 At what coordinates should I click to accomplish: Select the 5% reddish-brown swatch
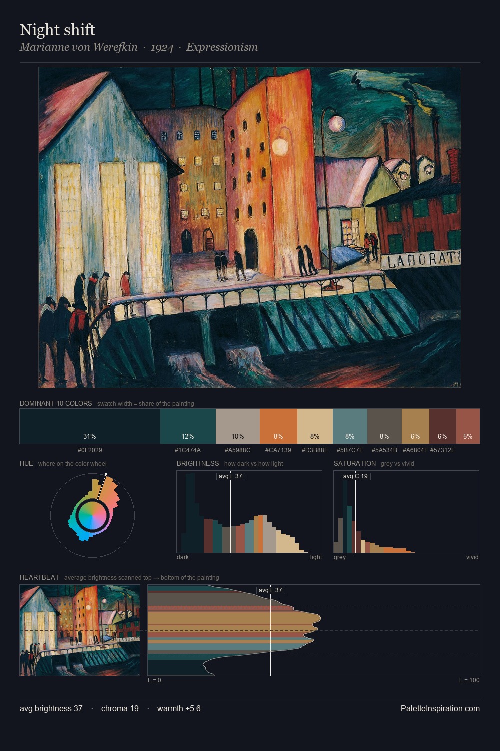pyautogui.click(x=468, y=426)
